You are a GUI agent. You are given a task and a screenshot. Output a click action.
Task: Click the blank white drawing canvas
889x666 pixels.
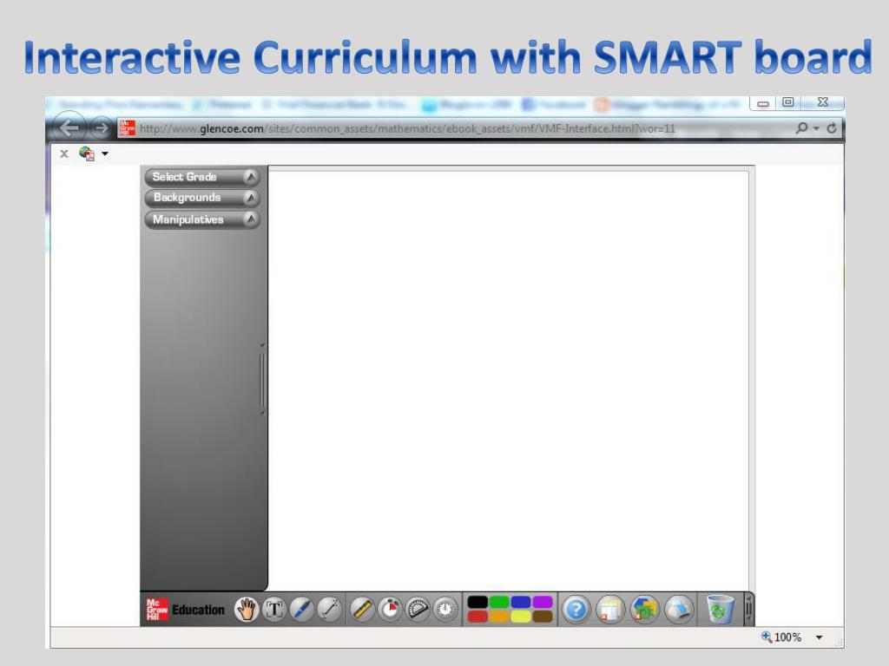pyautogui.click(x=508, y=380)
